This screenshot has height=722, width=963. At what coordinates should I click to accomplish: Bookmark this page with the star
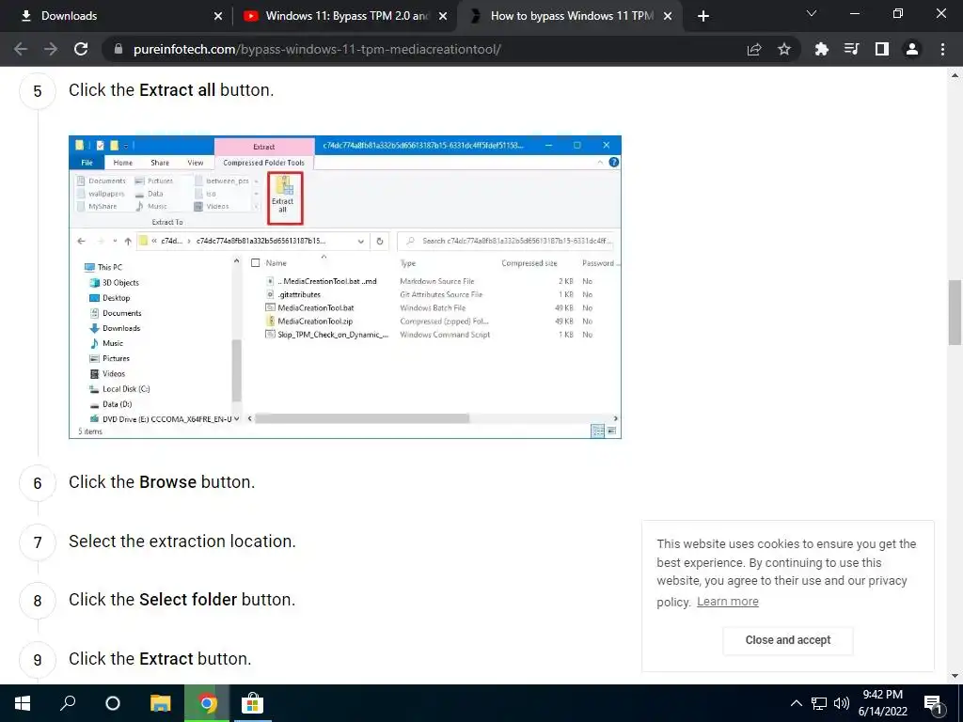click(x=784, y=49)
